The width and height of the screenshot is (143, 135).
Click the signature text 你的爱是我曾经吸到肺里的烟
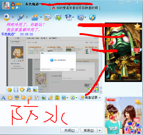[77, 8]
